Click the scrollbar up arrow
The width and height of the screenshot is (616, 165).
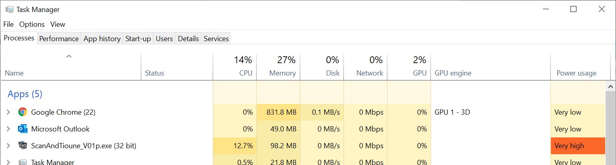pyautogui.click(x=610, y=86)
